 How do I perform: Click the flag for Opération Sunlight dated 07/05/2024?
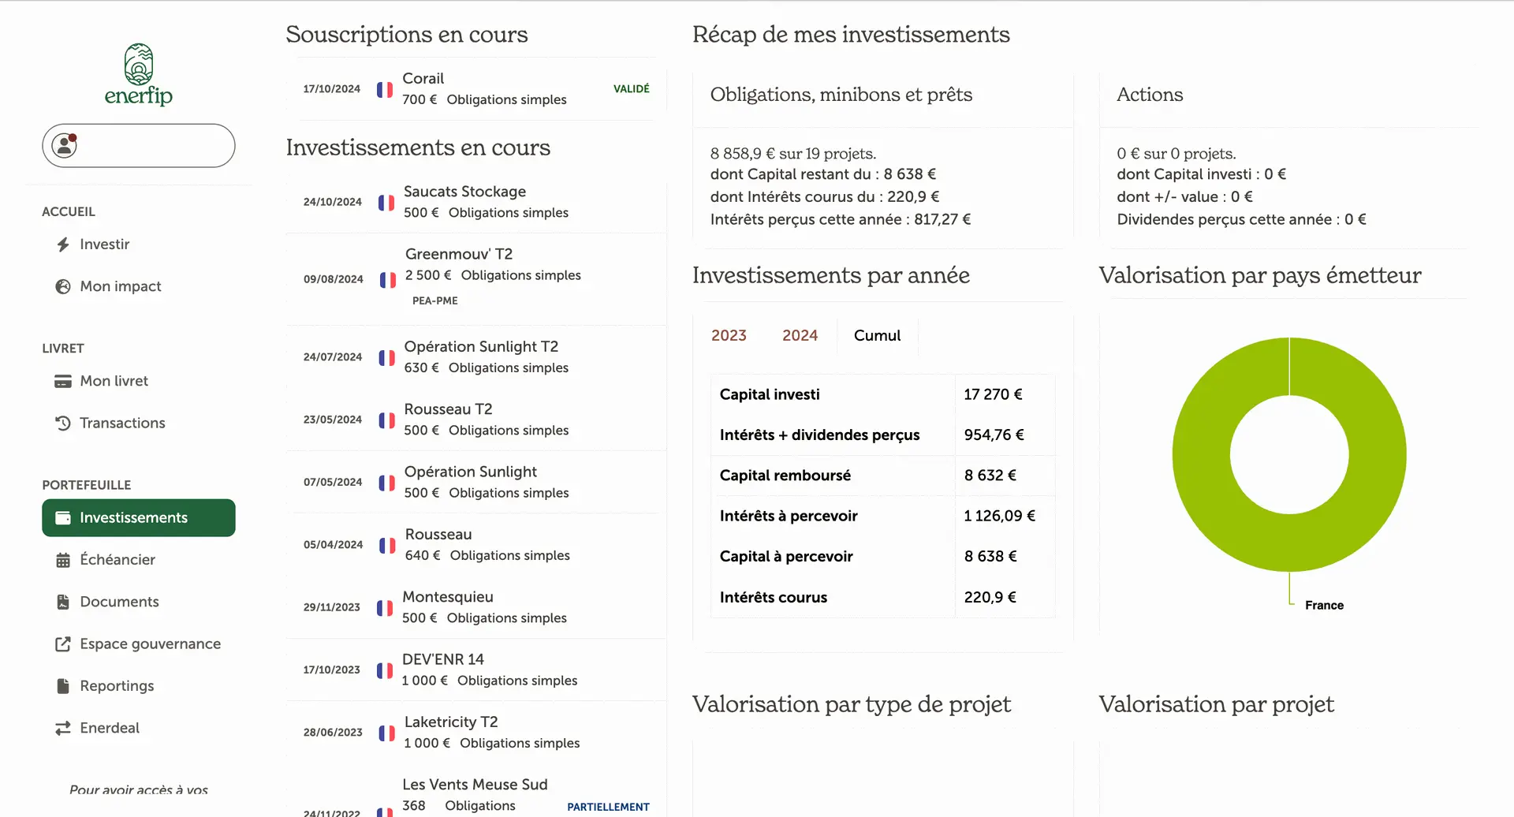[x=387, y=483]
